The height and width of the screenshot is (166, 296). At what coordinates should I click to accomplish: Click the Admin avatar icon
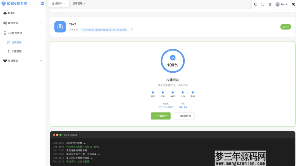277,4
